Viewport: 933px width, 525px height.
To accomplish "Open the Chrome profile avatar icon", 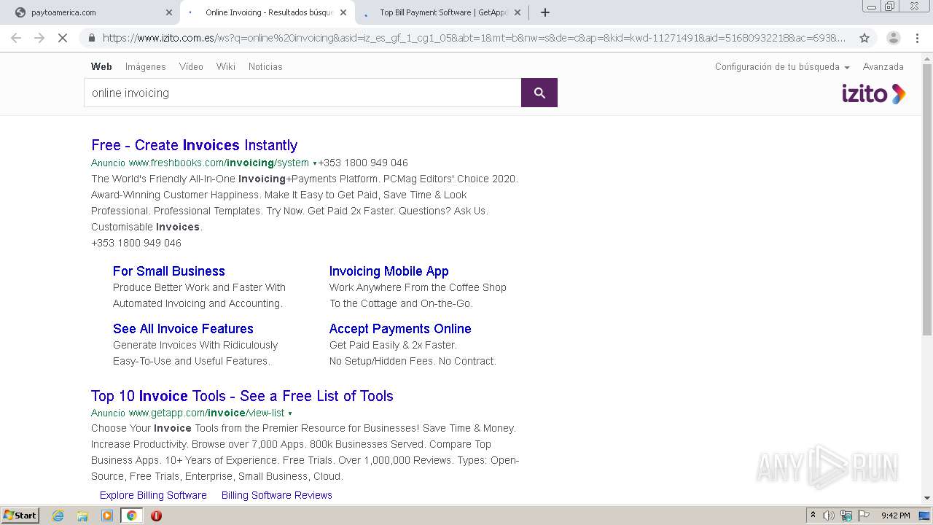I will click(x=894, y=38).
